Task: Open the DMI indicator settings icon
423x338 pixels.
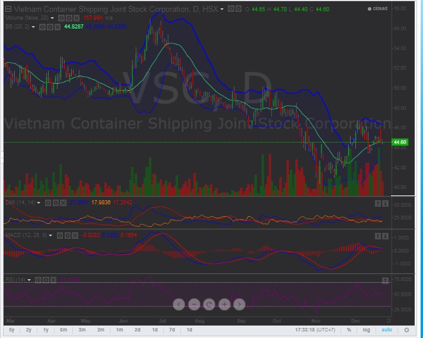Action: (x=55, y=203)
